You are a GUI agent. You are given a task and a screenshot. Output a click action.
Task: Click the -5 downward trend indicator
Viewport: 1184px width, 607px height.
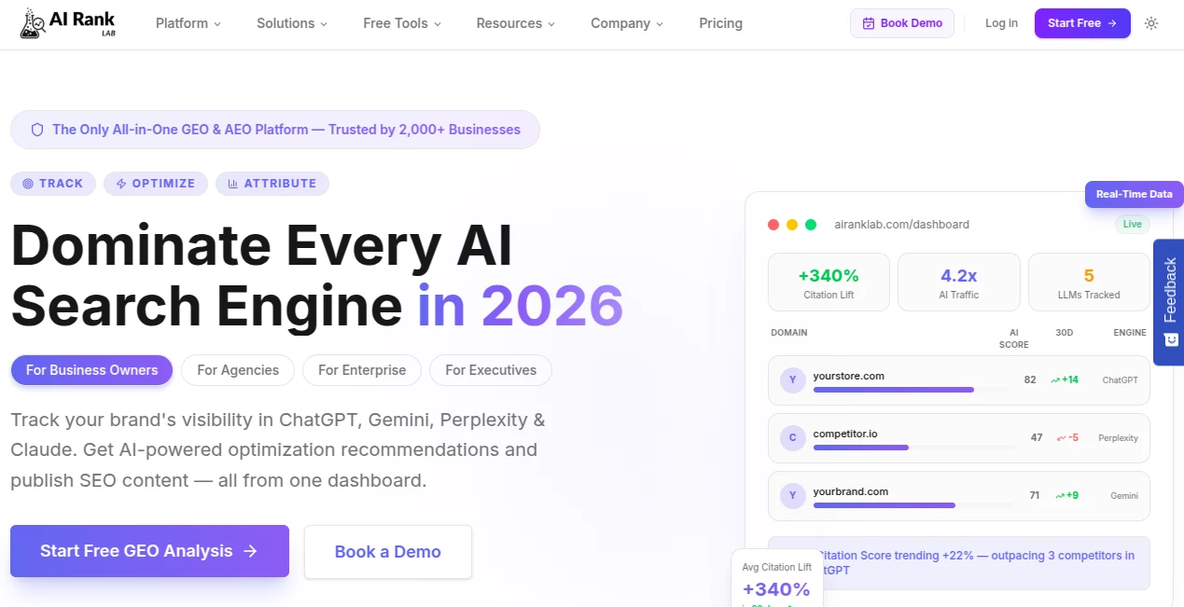(x=1067, y=438)
